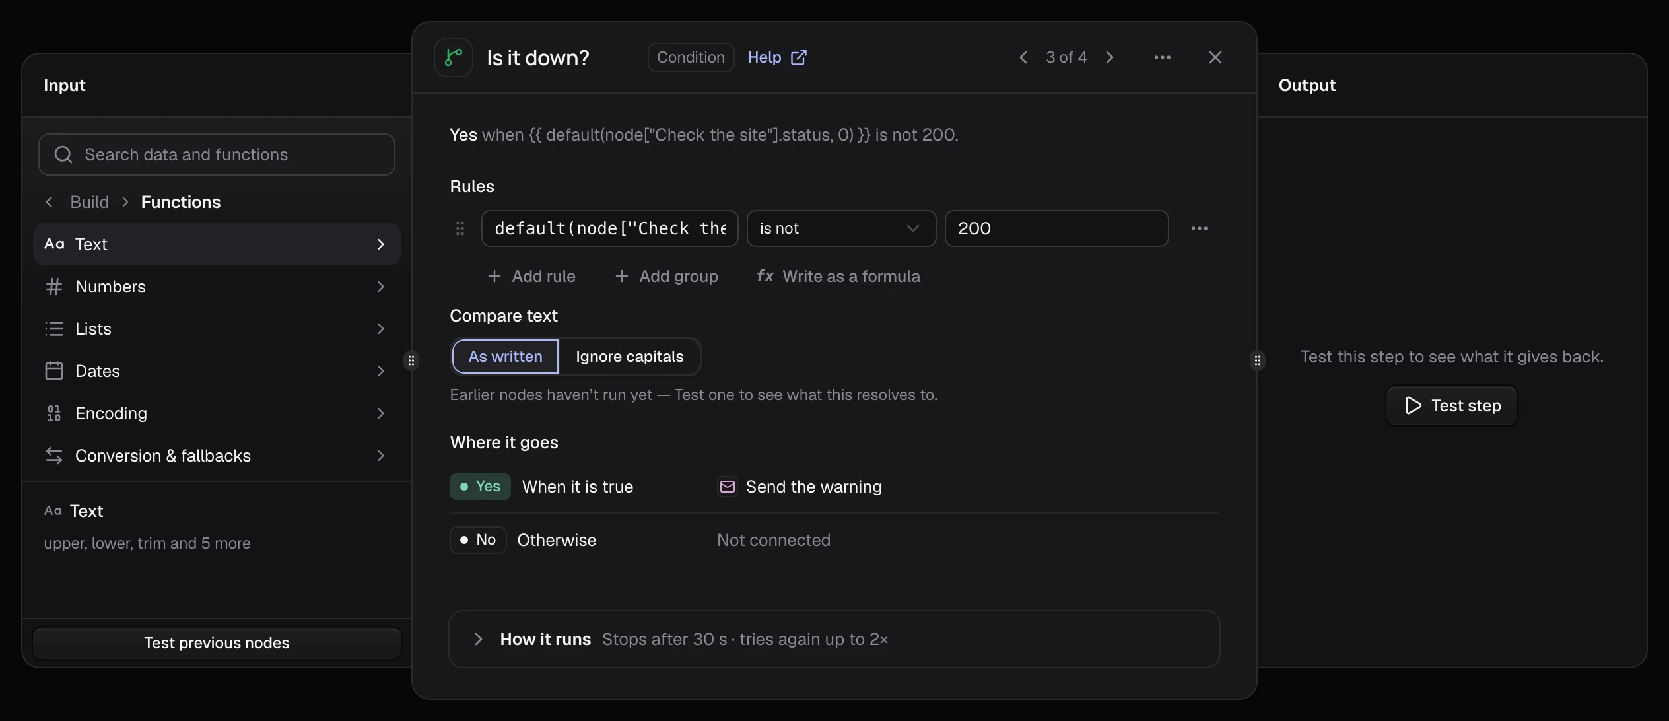1669x721 pixels.
Task: Open the rule row ellipsis menu
Action: pyautogui.click(x=1200, y=228)
